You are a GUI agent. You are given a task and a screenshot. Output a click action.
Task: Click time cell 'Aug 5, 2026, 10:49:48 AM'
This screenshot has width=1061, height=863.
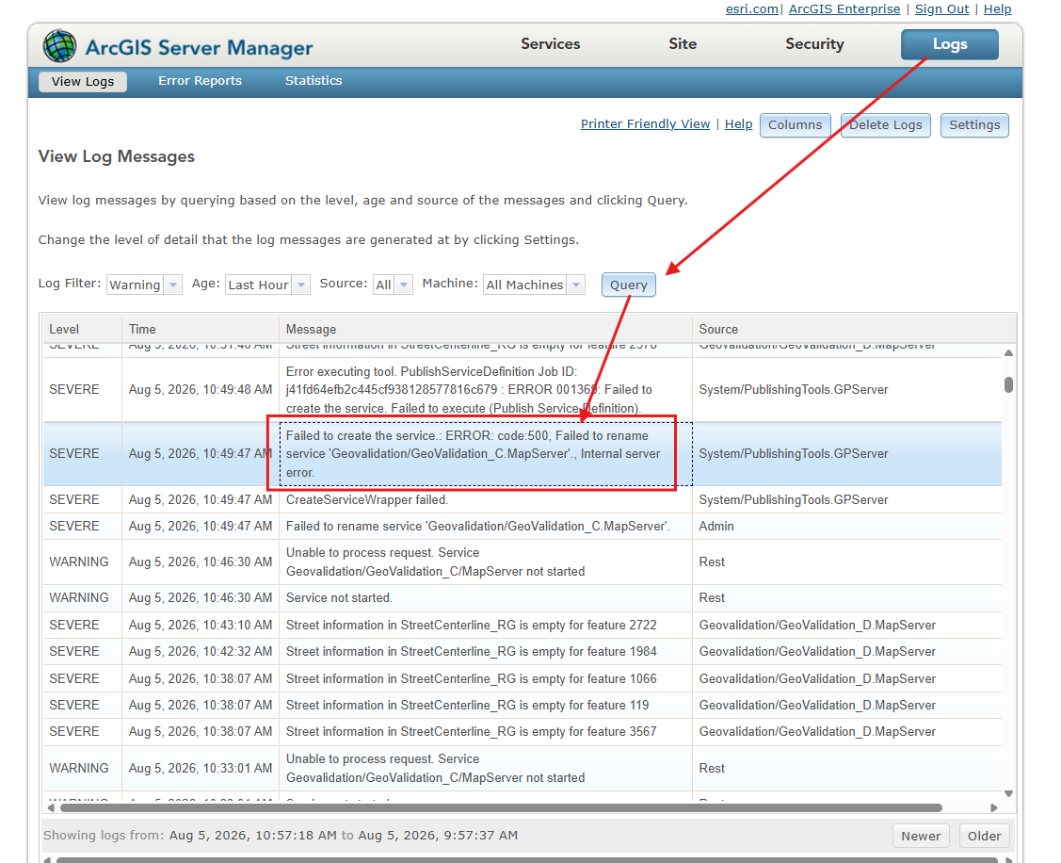click(201, 389)
